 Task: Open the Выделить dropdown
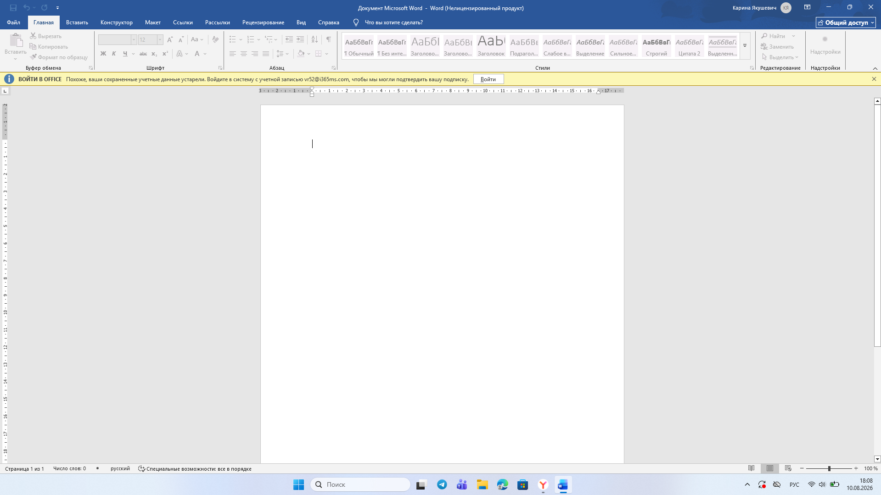point(780,57)
